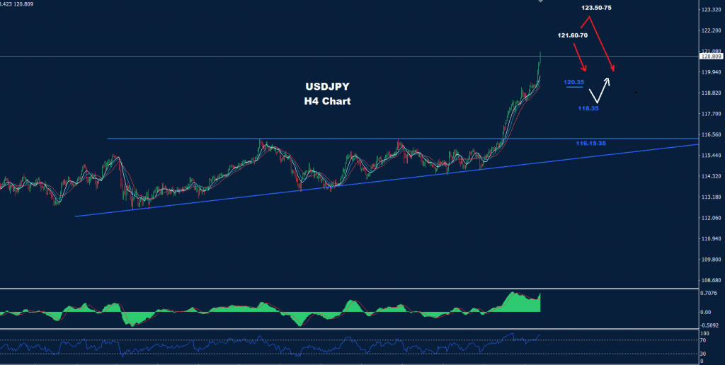Click the 0.7076 oscillator scale value
The image size is (725, 365).
coord(710,293)
